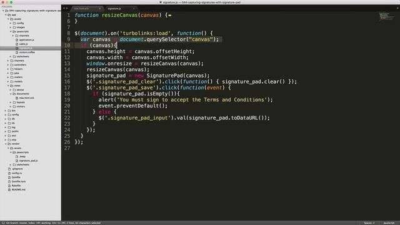Expand the tmp folder triangle
Viewport: 400px width, 225px height.
point(6,140)
